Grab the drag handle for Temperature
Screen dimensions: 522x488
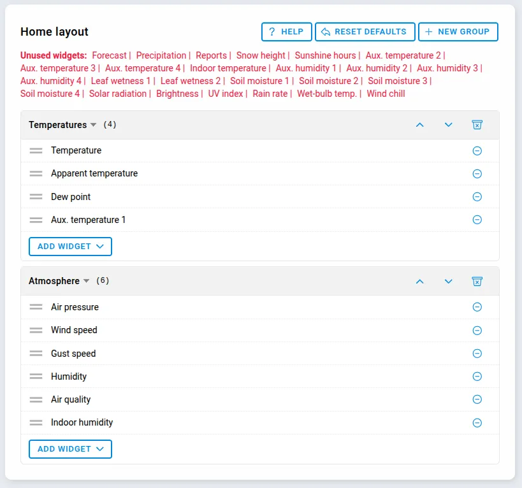click(36, 151)
